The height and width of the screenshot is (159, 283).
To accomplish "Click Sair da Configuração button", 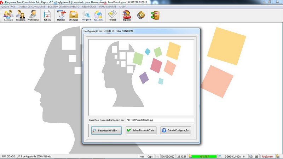I will click(x=176, y=130).
